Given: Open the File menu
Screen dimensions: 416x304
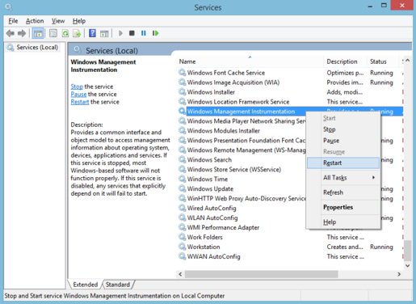Looking at the screenshot, I should tap(13, 21).
